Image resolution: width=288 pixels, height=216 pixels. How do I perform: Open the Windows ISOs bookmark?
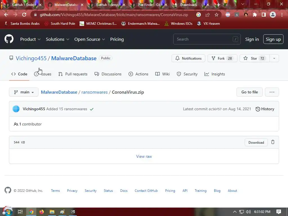click(x=178, y=24)
